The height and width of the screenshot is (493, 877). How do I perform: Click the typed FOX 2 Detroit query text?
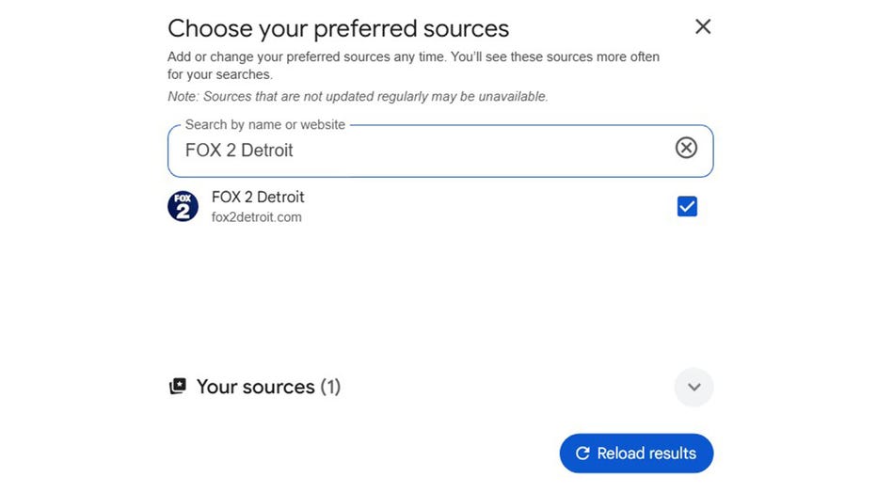[239, 151]
